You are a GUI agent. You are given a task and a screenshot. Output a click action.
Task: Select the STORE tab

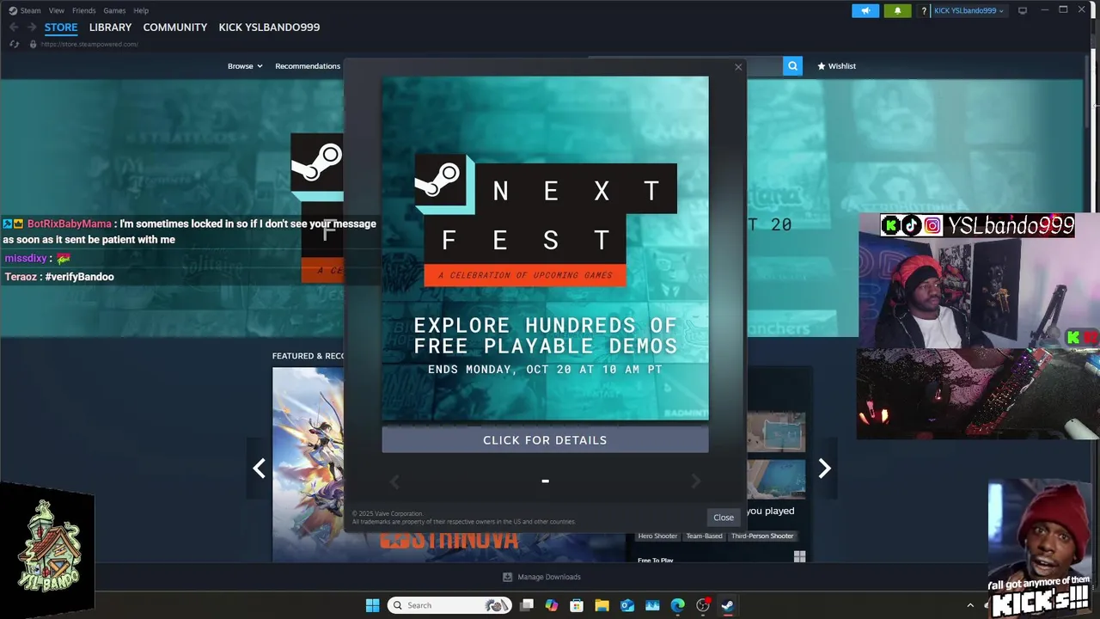(x=61, y=28)
